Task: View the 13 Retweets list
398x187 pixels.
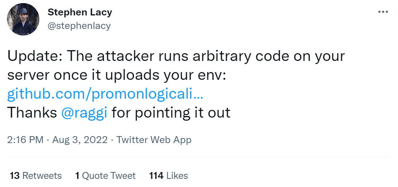Action: (x=36, y=176)
